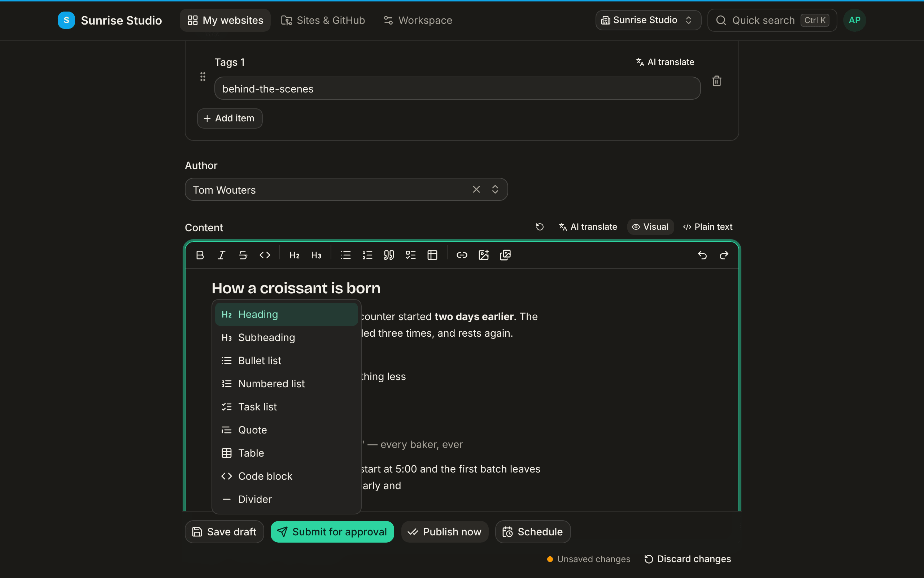The image size is (924, 578).
Task: Switch editor to Plain text mode
Action: click(x=707, y=227)
